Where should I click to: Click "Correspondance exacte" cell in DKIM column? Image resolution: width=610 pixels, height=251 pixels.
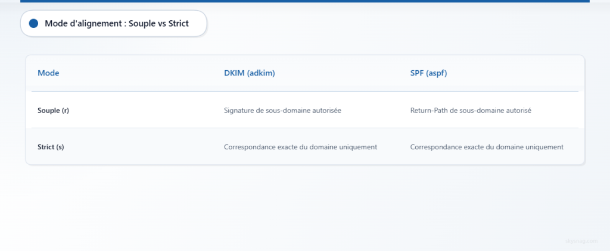(300, 148)
